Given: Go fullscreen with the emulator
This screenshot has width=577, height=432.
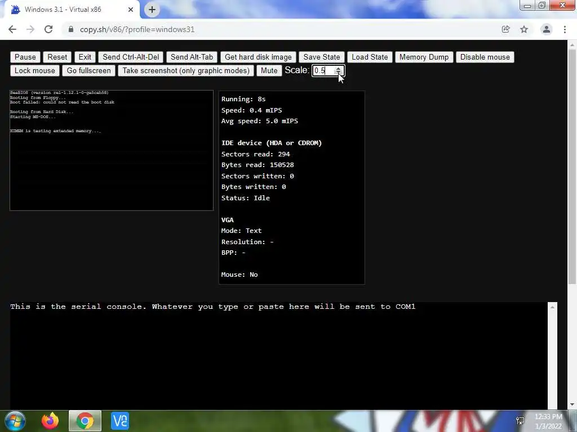Looking at the screenshot, I should point(88,70).
